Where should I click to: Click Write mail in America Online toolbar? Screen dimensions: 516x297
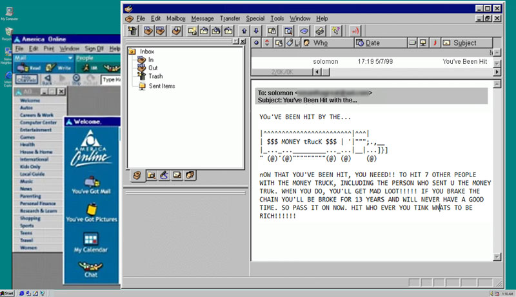click(x=59, y=68)
